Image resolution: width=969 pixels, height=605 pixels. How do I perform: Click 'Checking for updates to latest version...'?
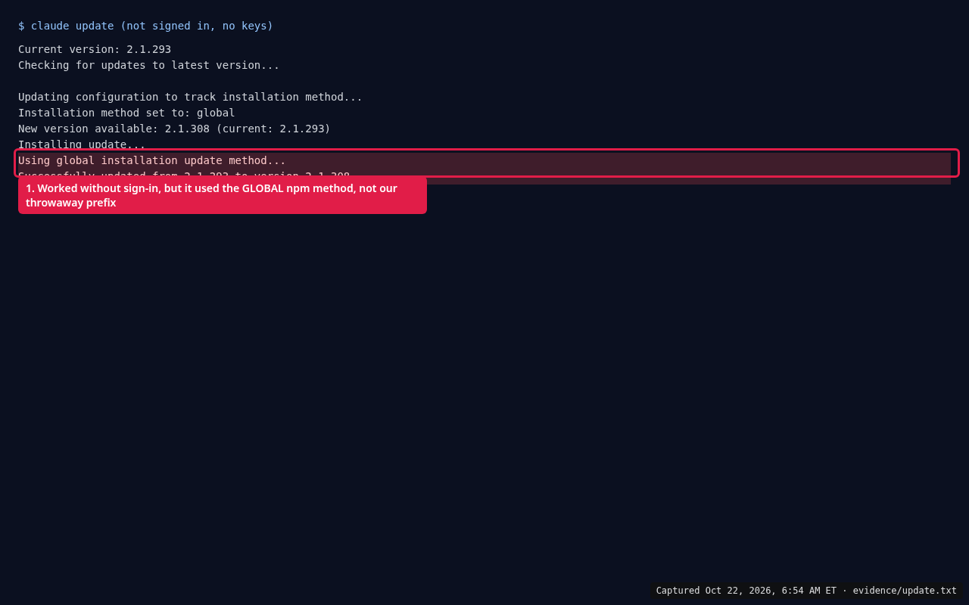pos(149,65)
